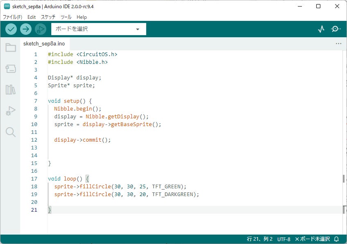This screenshot has height=244, width=347.
Task: Click the Verify checkmark button
Action: pos(11,29)
